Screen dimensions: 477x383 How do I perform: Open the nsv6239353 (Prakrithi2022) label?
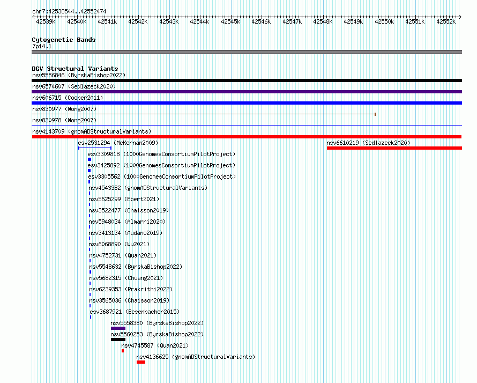131,289
